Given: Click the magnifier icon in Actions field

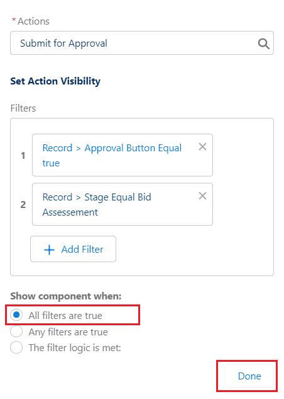Looking at the screenshot, I should click(x=263, y=43).
